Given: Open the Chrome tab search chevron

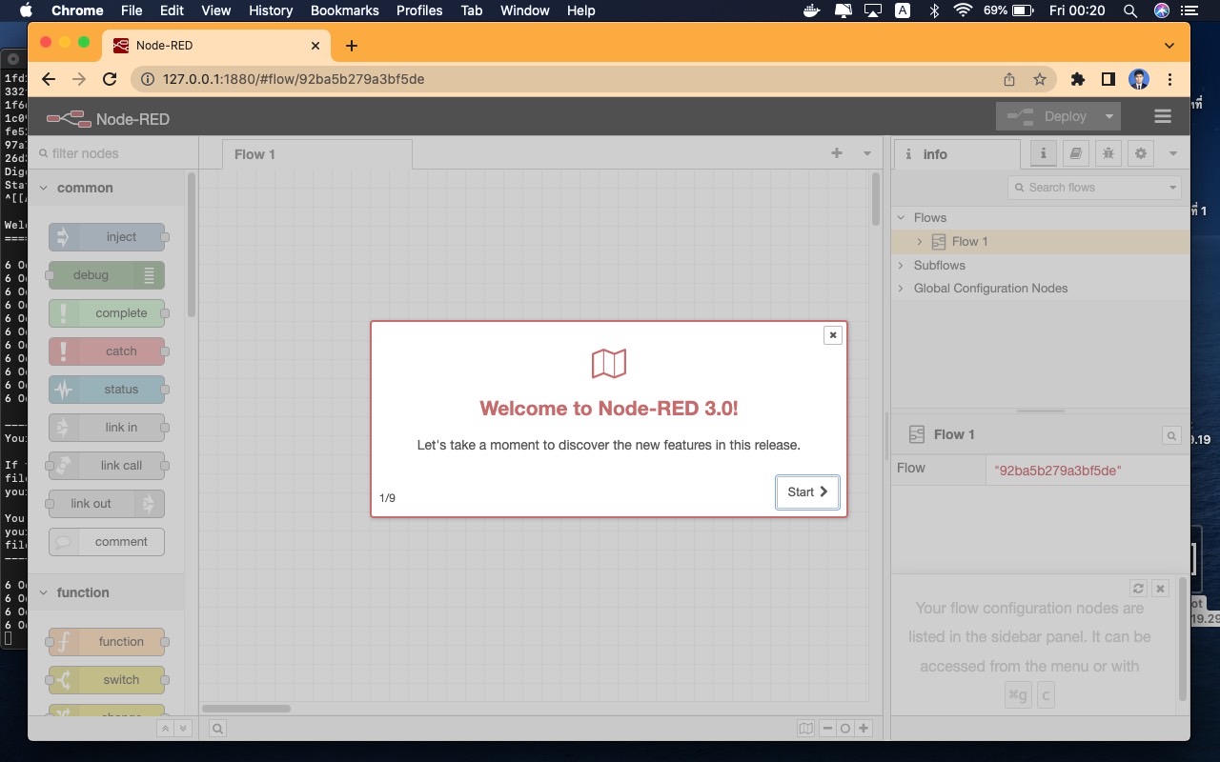Looking at the screenshot, I should click(1169, 46).
